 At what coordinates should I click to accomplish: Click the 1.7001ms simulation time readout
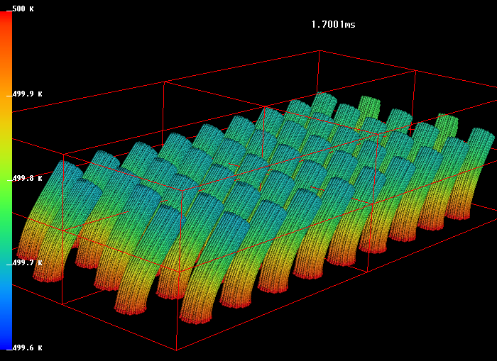coord(333,25)
